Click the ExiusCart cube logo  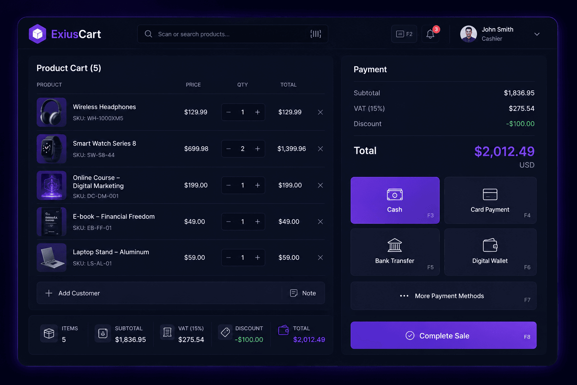coord(38,34)
